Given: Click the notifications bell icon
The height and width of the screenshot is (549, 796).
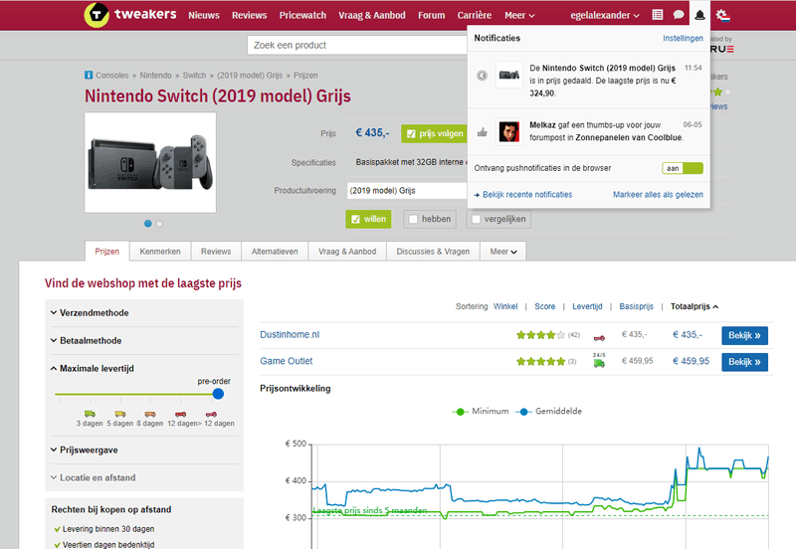Looking at the screenshot, I should [x=699, y=15].
